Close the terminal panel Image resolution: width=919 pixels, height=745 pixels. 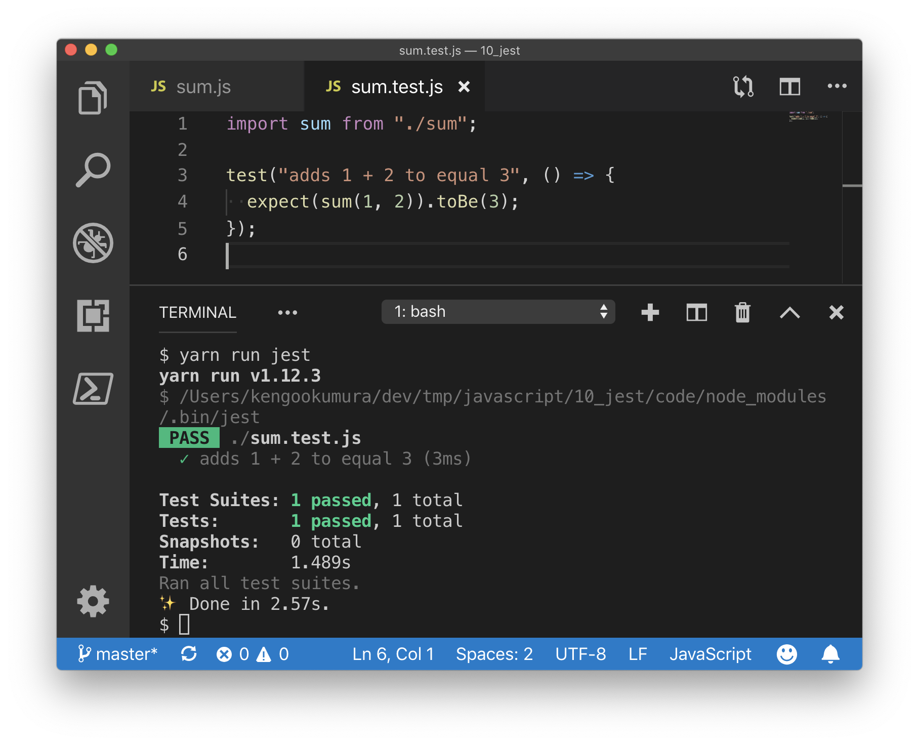(x=836, y=312)
